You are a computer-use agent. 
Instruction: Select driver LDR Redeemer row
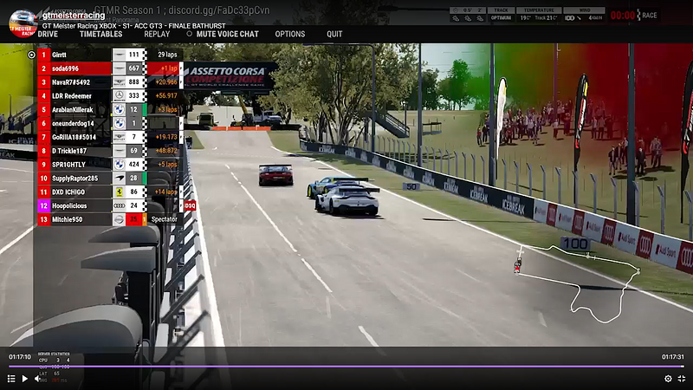point(111,96)
